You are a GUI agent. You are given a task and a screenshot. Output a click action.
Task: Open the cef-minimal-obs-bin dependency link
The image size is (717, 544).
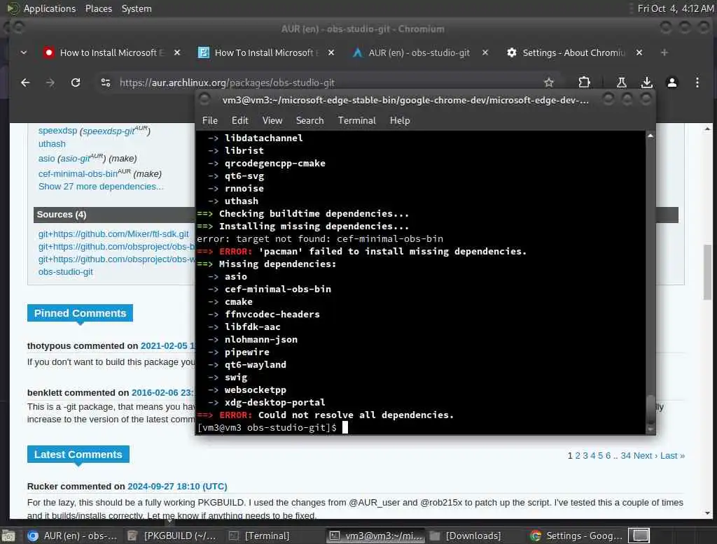(x=78, y=173)
